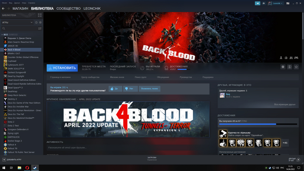304x171 pixels.
Task: Select Cyberpunk 2077 in the game list
Action: tap(16, 65)
